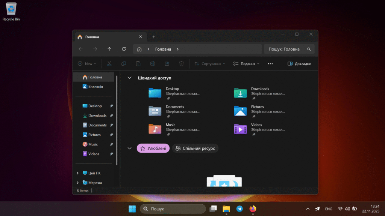This screenshot has height=216, width=385.
Task: Click the Delete trash icon
Action: point(181,63)
